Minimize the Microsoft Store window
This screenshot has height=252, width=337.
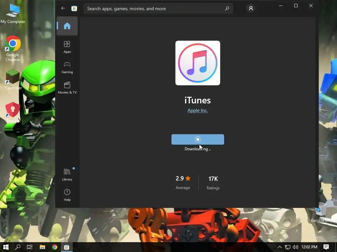280,6
